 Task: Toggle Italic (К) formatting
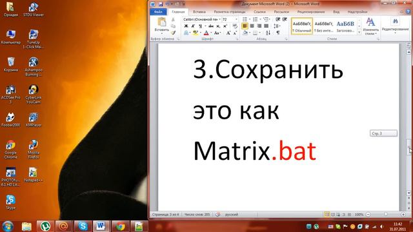tap(193, 26)
